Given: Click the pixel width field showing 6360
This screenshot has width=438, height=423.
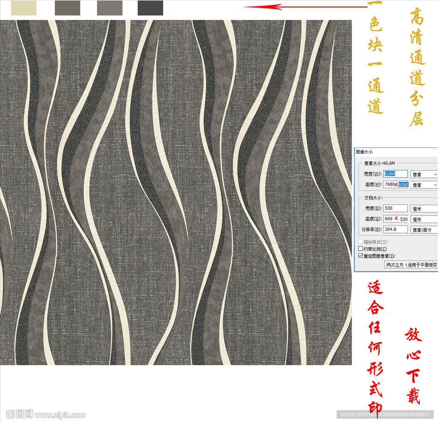Looking at the screenshot, I should (395, 174).
